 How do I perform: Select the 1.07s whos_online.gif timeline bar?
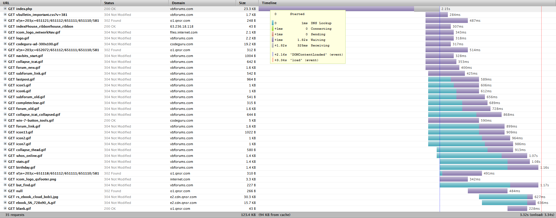tap(482, 156)
